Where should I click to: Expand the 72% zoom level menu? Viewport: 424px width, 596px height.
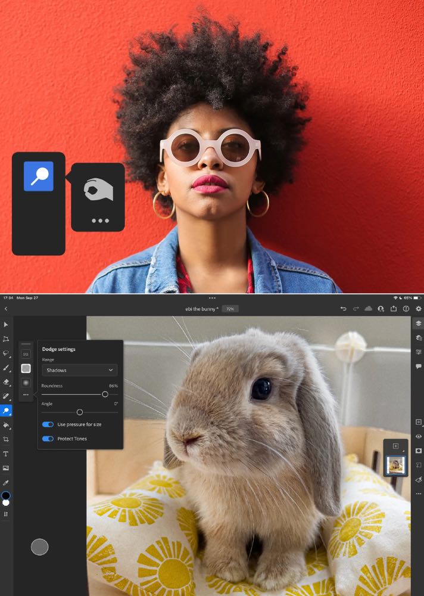(229, 309)
